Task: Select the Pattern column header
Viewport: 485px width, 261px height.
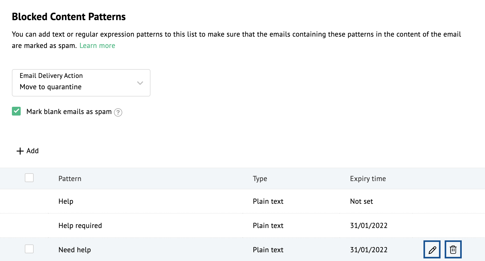Action: (x=70, y=178)
